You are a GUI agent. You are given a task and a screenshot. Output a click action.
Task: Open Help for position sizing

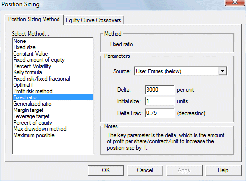(223, 170)
